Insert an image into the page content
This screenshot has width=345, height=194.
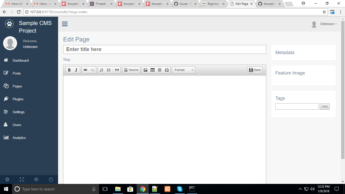(x=145, y=70)
